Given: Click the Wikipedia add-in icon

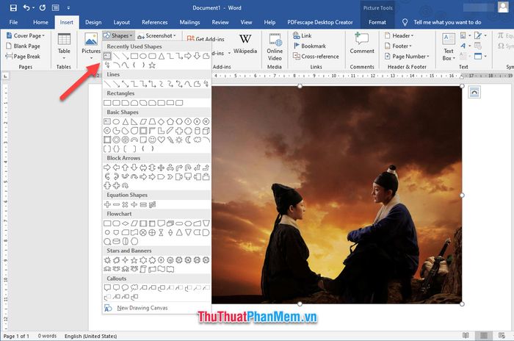Looking at the screenshot, I should coord(245,43).
